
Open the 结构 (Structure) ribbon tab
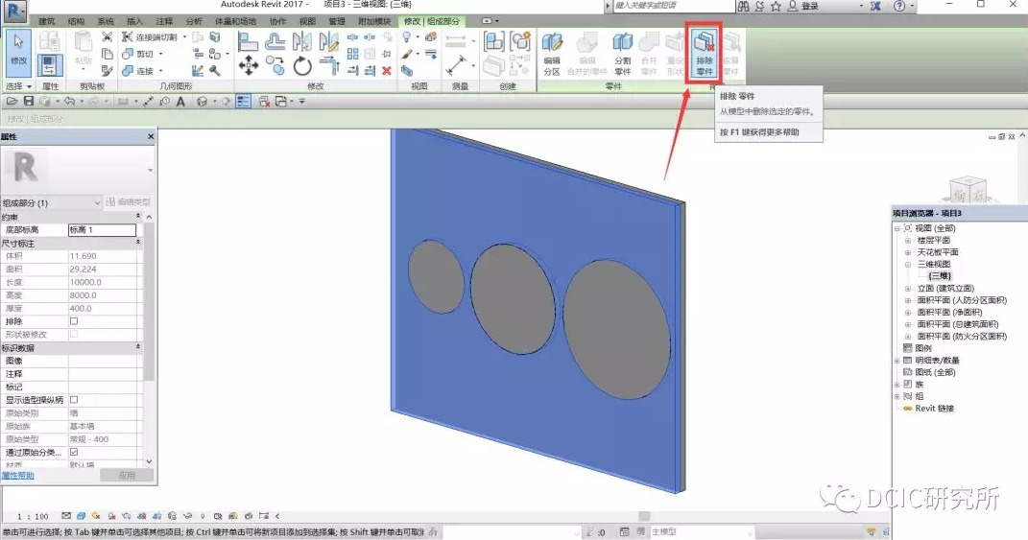point(76,22)
